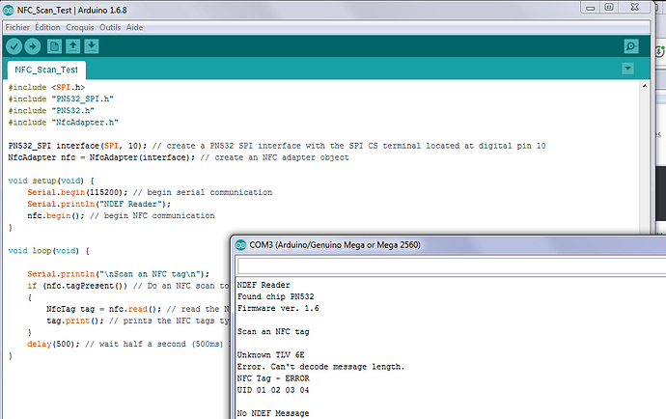Click the Upload arrow button
This screenshot has width=666, height=419.
tap(32, 46)
